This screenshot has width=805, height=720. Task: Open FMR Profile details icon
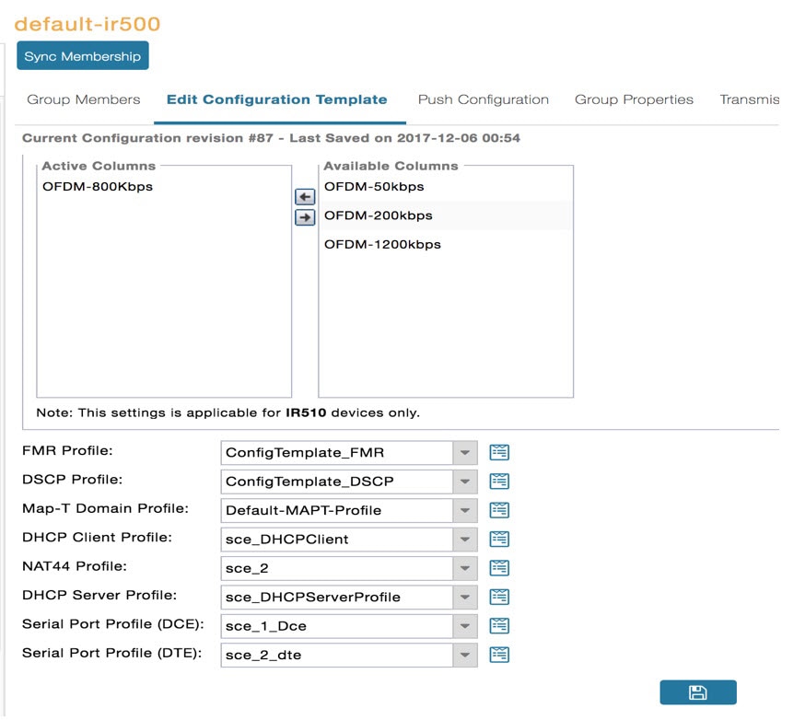(x=499, y=453)
